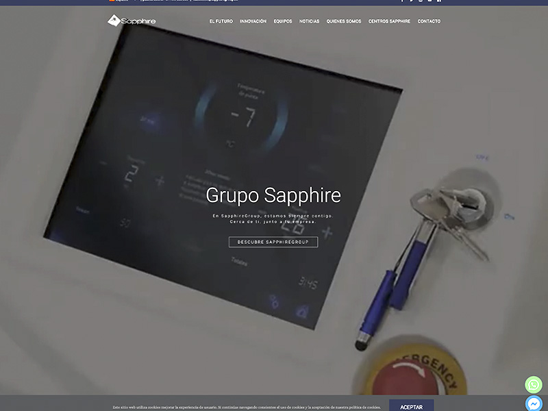This screenshot has height=411, width=548.
Task: Open the Messenger chat bubble
Action: 534,403
